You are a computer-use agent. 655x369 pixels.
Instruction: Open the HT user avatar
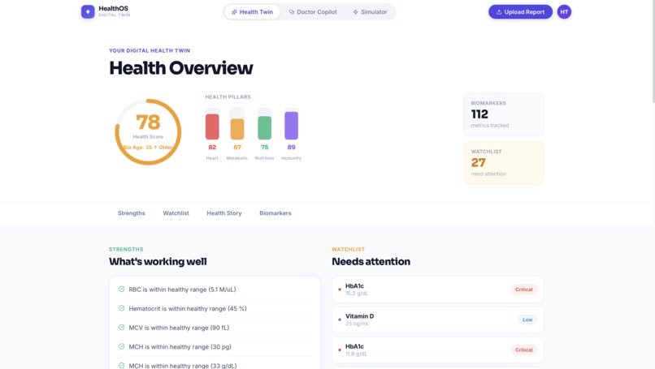click(x=564, y=11)
